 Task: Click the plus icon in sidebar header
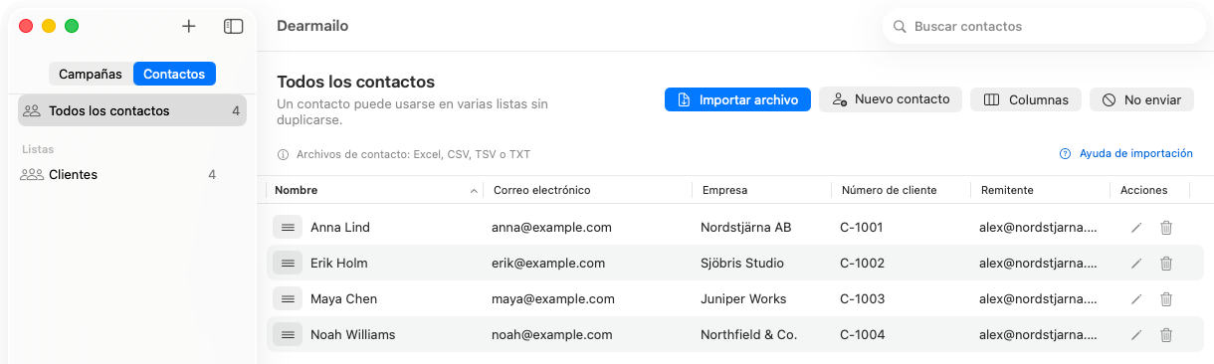pos(189,26)
